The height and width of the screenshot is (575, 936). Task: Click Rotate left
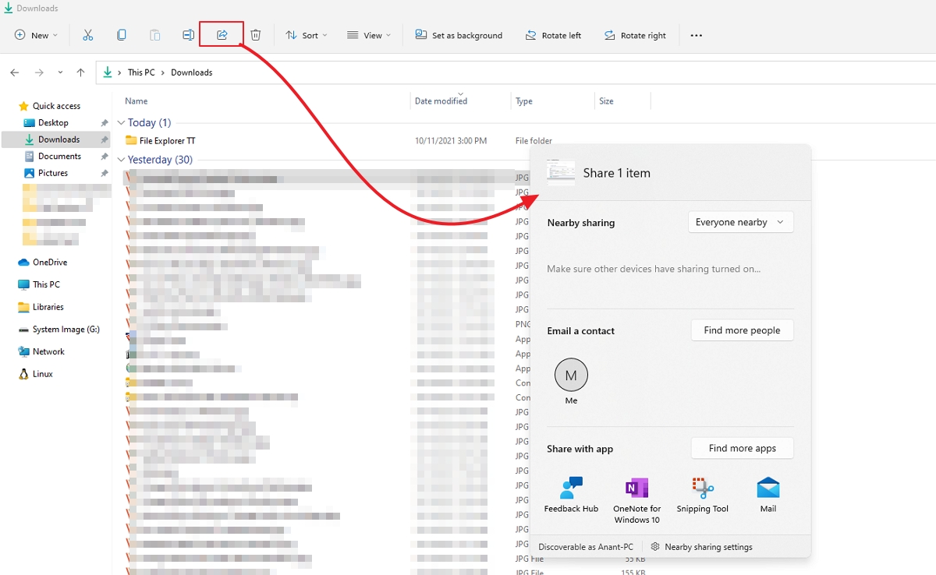coord(553,35)
